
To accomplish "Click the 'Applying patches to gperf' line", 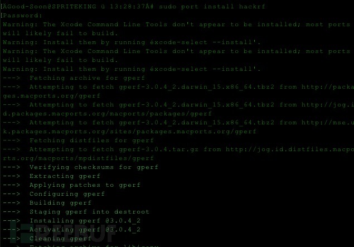I will click(x=71, y=185).
